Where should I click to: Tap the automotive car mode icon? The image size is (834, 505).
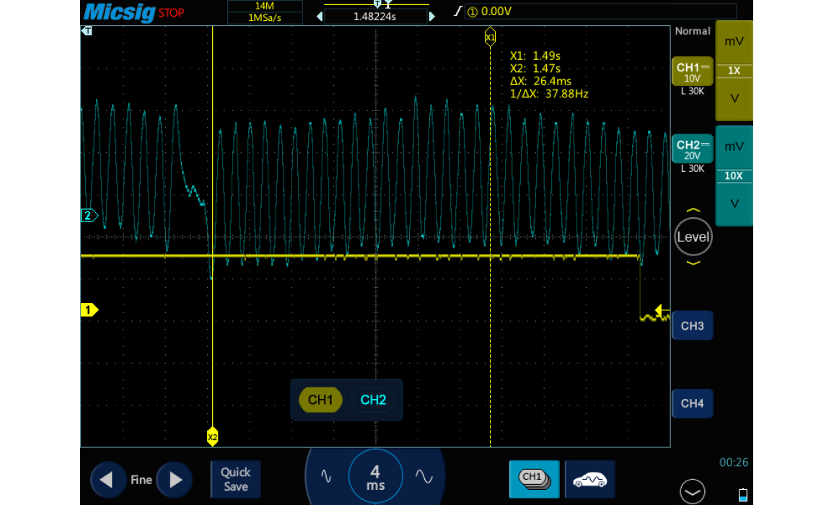589,479
